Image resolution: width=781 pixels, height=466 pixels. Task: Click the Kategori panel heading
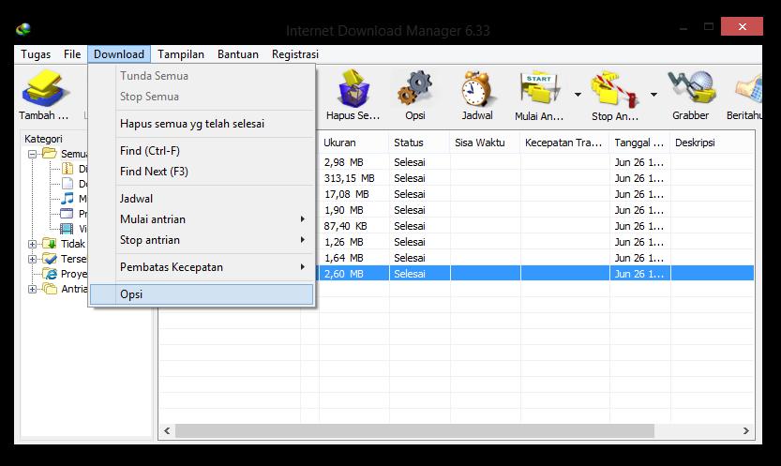pyautogui.click(x=43, y=139)
